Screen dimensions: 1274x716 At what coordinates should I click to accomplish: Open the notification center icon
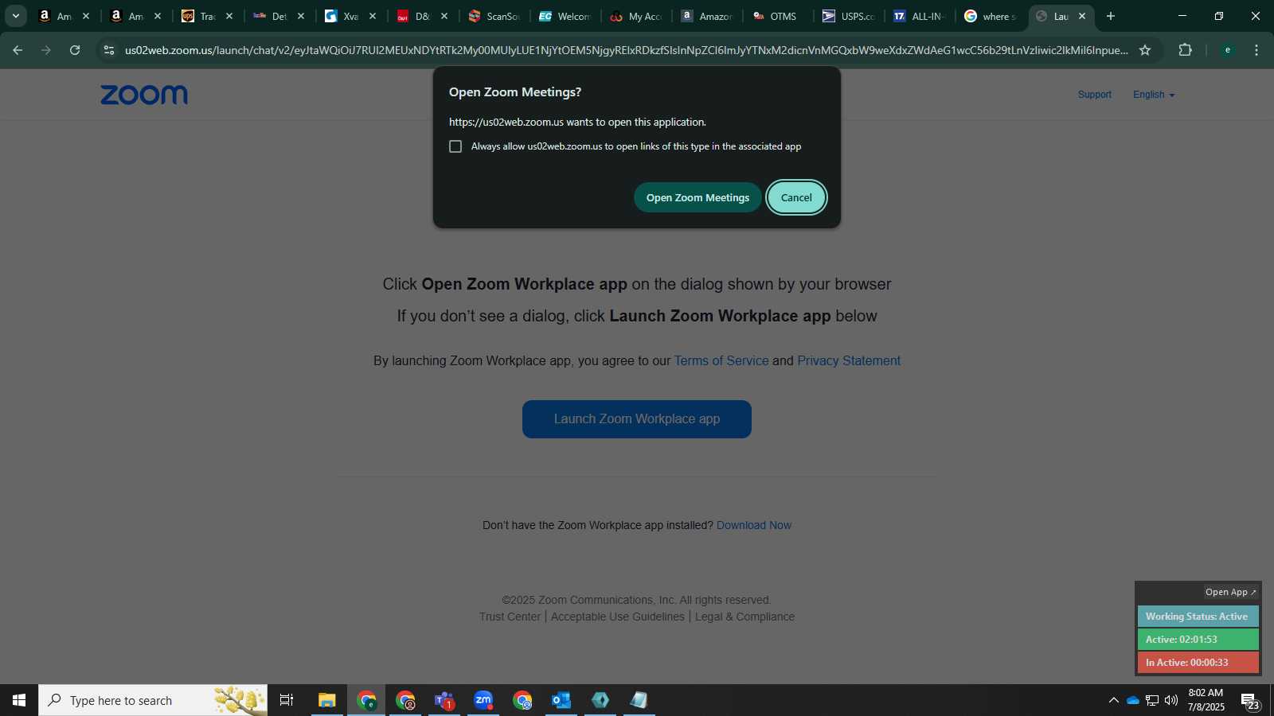(x=1250, y=701)
